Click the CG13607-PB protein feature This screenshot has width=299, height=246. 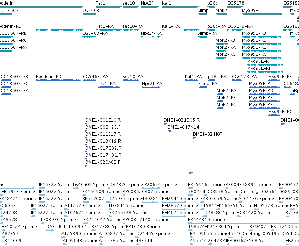coord(6,80)
